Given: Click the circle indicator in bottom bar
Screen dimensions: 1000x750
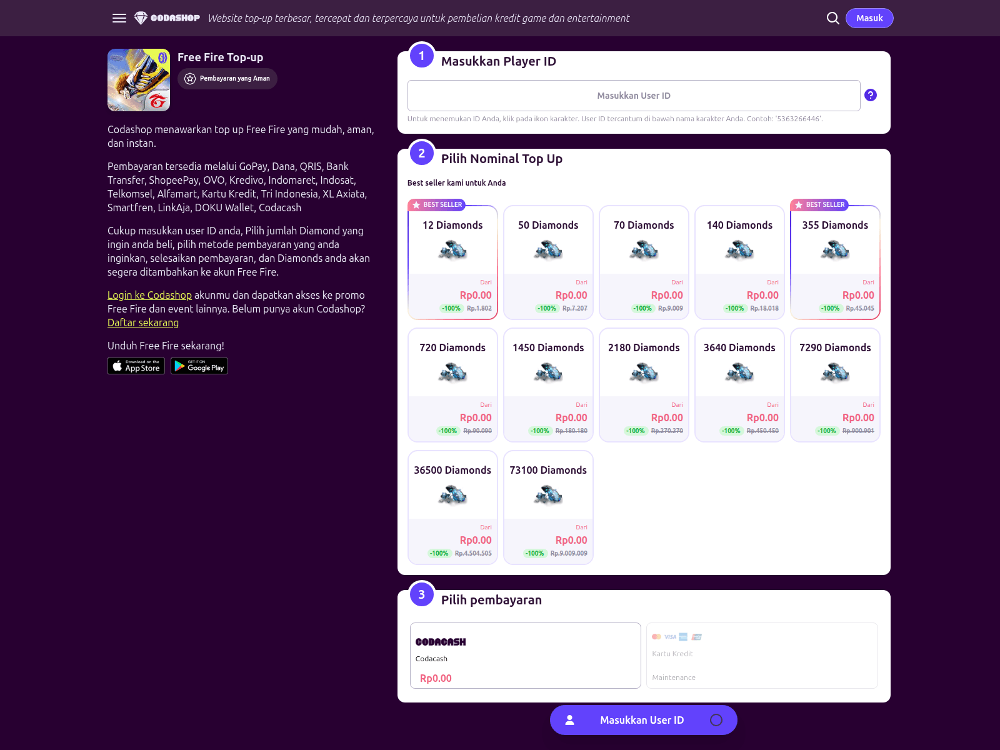Looking at the screenshot, I should (x=716, y=720).
